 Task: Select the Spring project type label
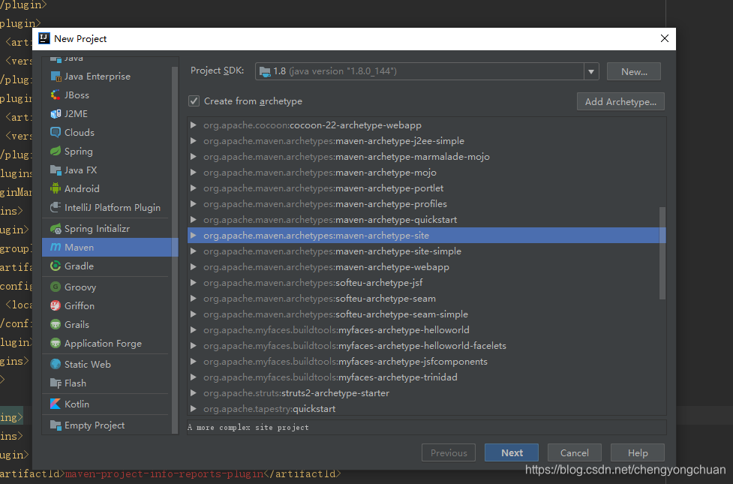point(79,152)
